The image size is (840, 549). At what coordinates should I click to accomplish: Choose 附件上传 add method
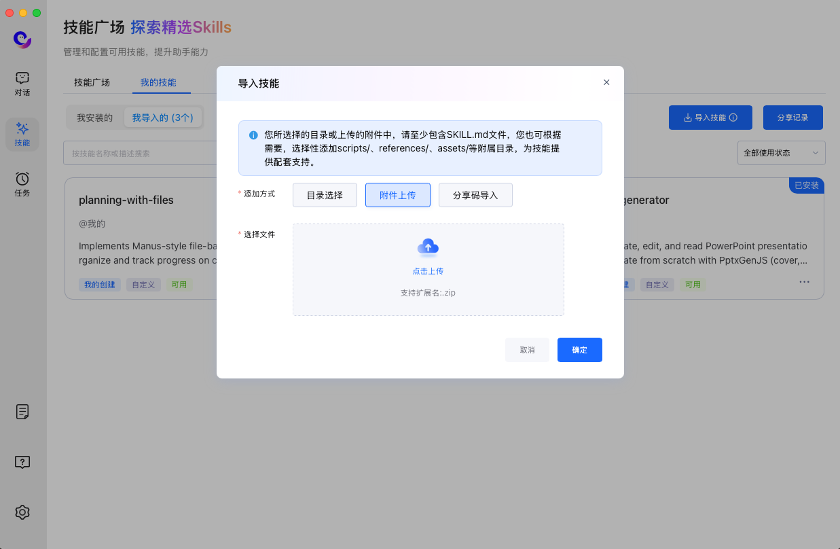click(398, 195)
